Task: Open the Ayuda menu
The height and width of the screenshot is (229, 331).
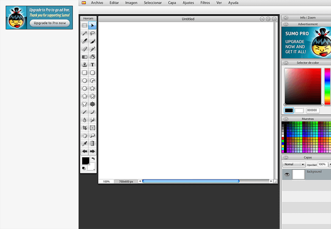Action: (233, 3)
